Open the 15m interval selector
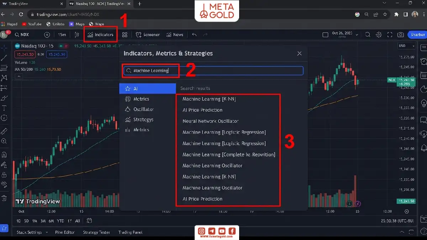 pos(62,34)
